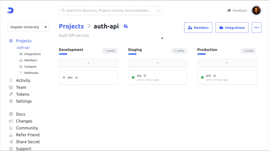Open Webhooks from the sidebar

[x=32, y=72]
